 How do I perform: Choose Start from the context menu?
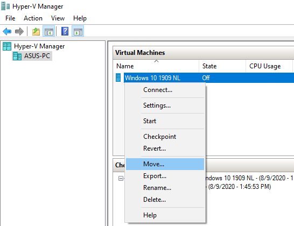165,121
